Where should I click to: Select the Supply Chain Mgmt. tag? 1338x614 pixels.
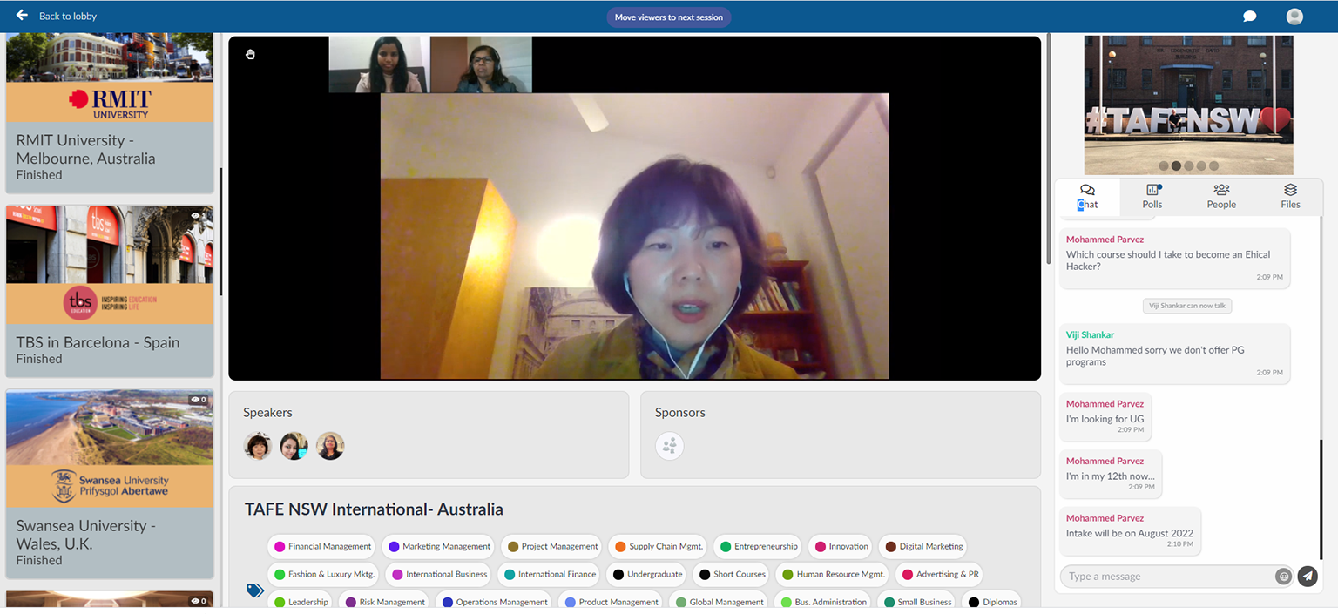(658, 547)
